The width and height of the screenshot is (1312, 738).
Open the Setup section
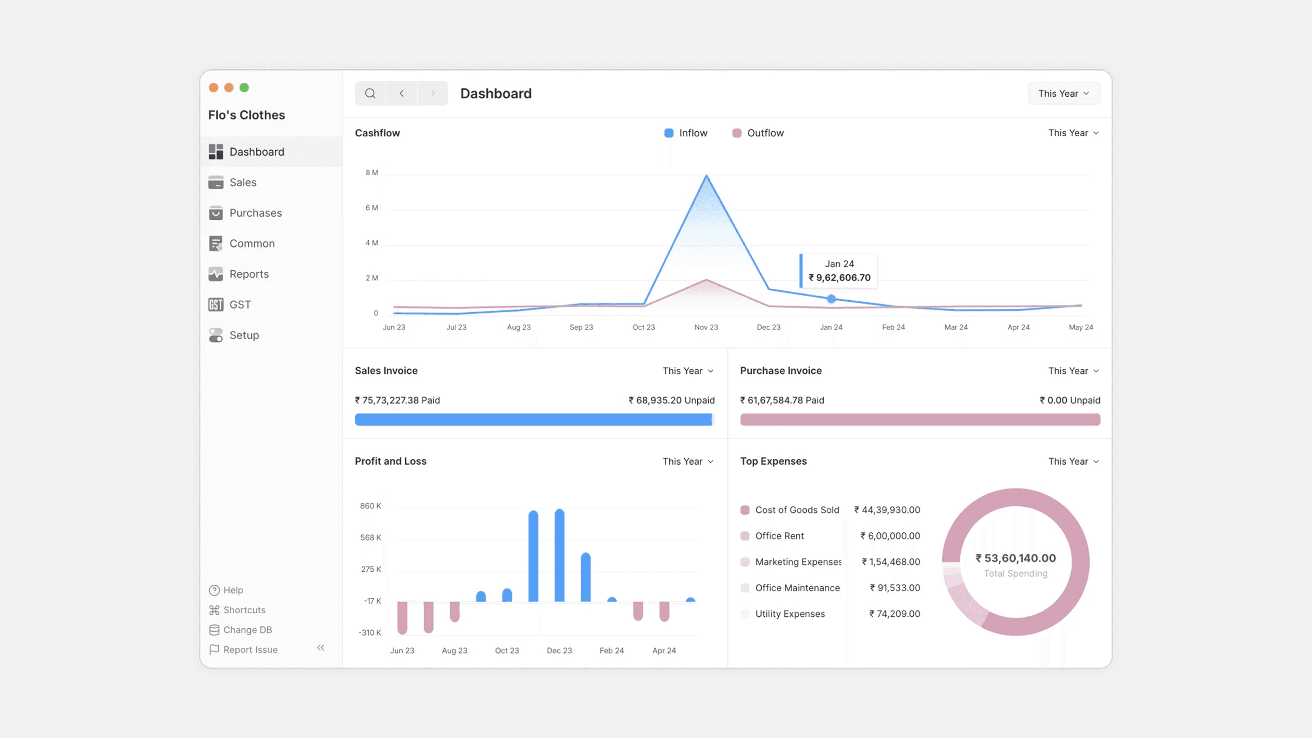coord(271,335)
